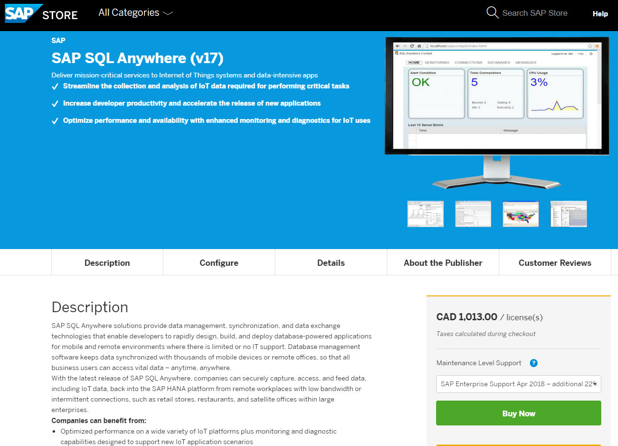The image size is (618, 446).
Task: Click the main monitor product image
Action: pos(497,112)
